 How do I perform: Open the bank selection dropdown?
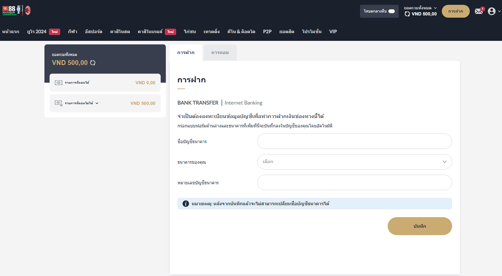click(354, 162)
